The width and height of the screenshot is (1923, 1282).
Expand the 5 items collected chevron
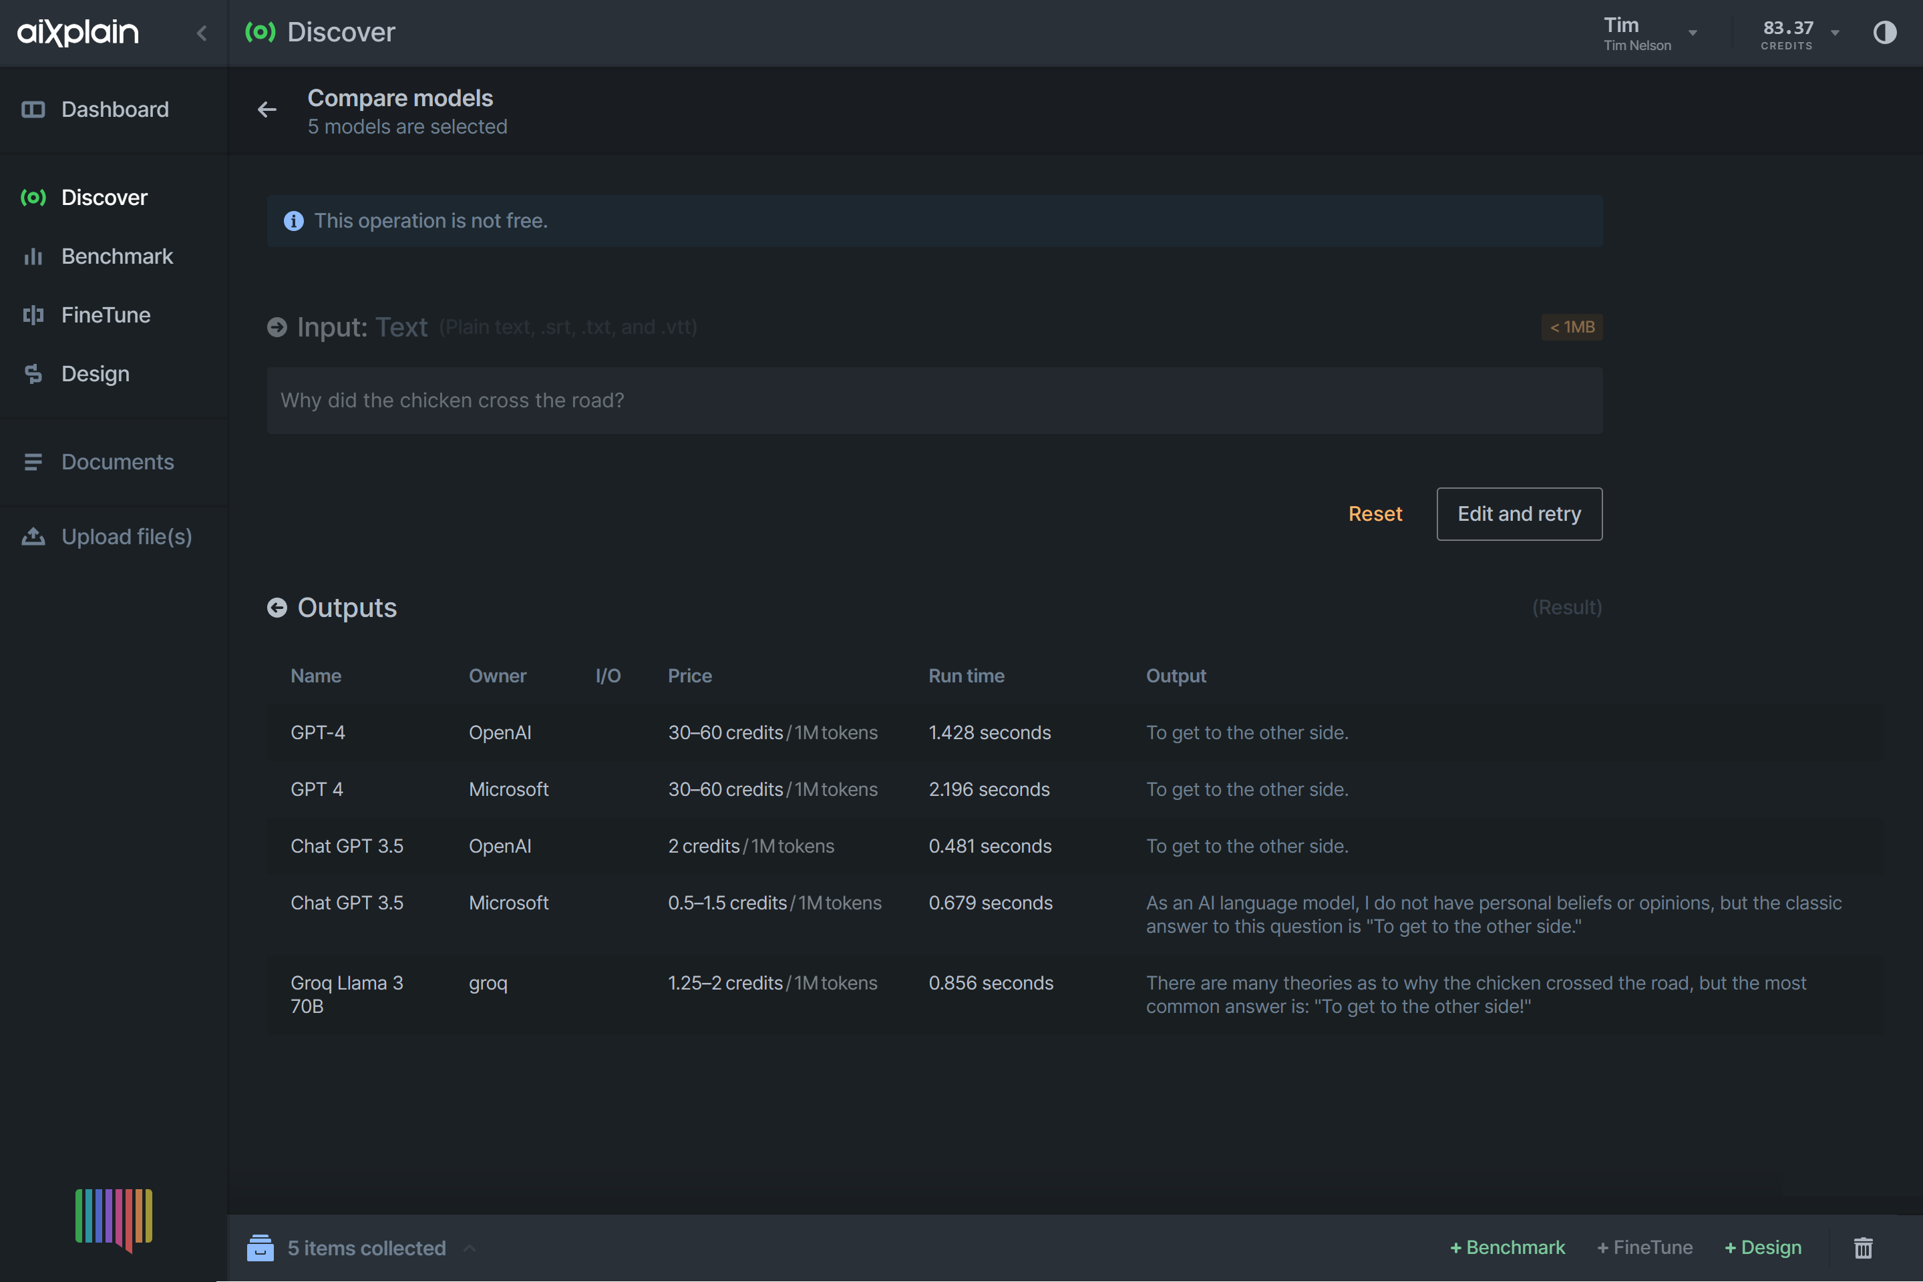pyautogui.click(x=470, y=1249)
